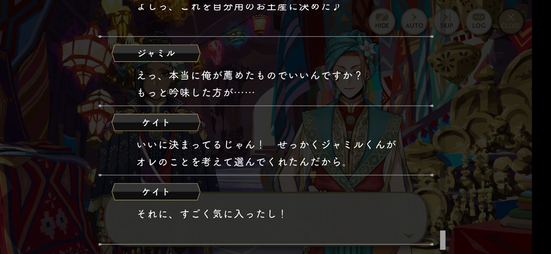This screenshot has width=551, height=254.
Task: Tap the HIDE button icon
Action: pos(382,21)
